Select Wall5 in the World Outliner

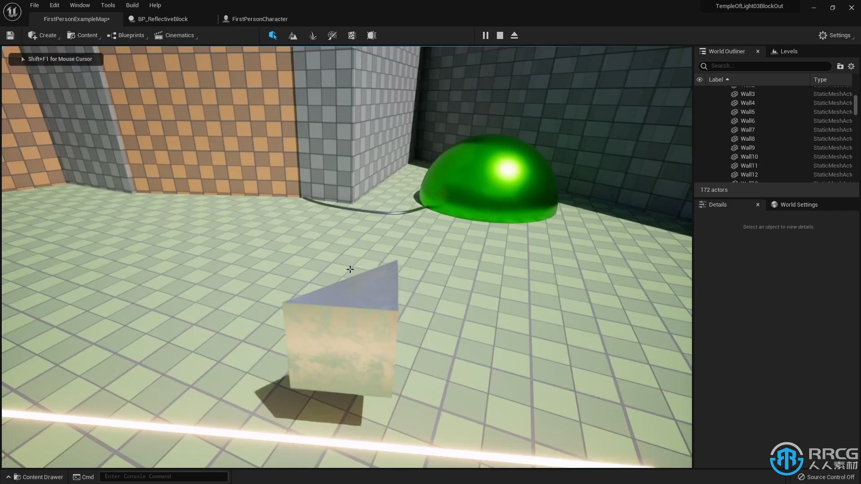point(773,112)
